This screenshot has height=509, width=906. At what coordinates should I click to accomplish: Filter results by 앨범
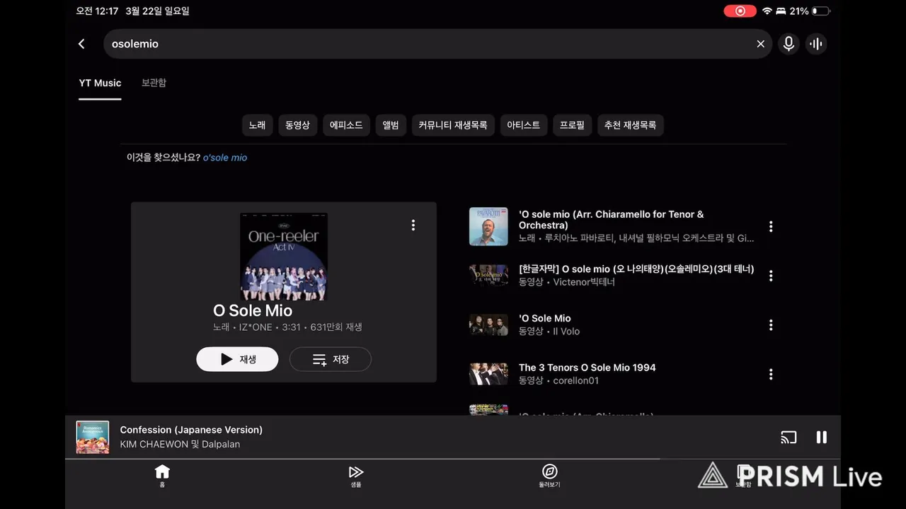pyautogui.click(x=391, y=125)
